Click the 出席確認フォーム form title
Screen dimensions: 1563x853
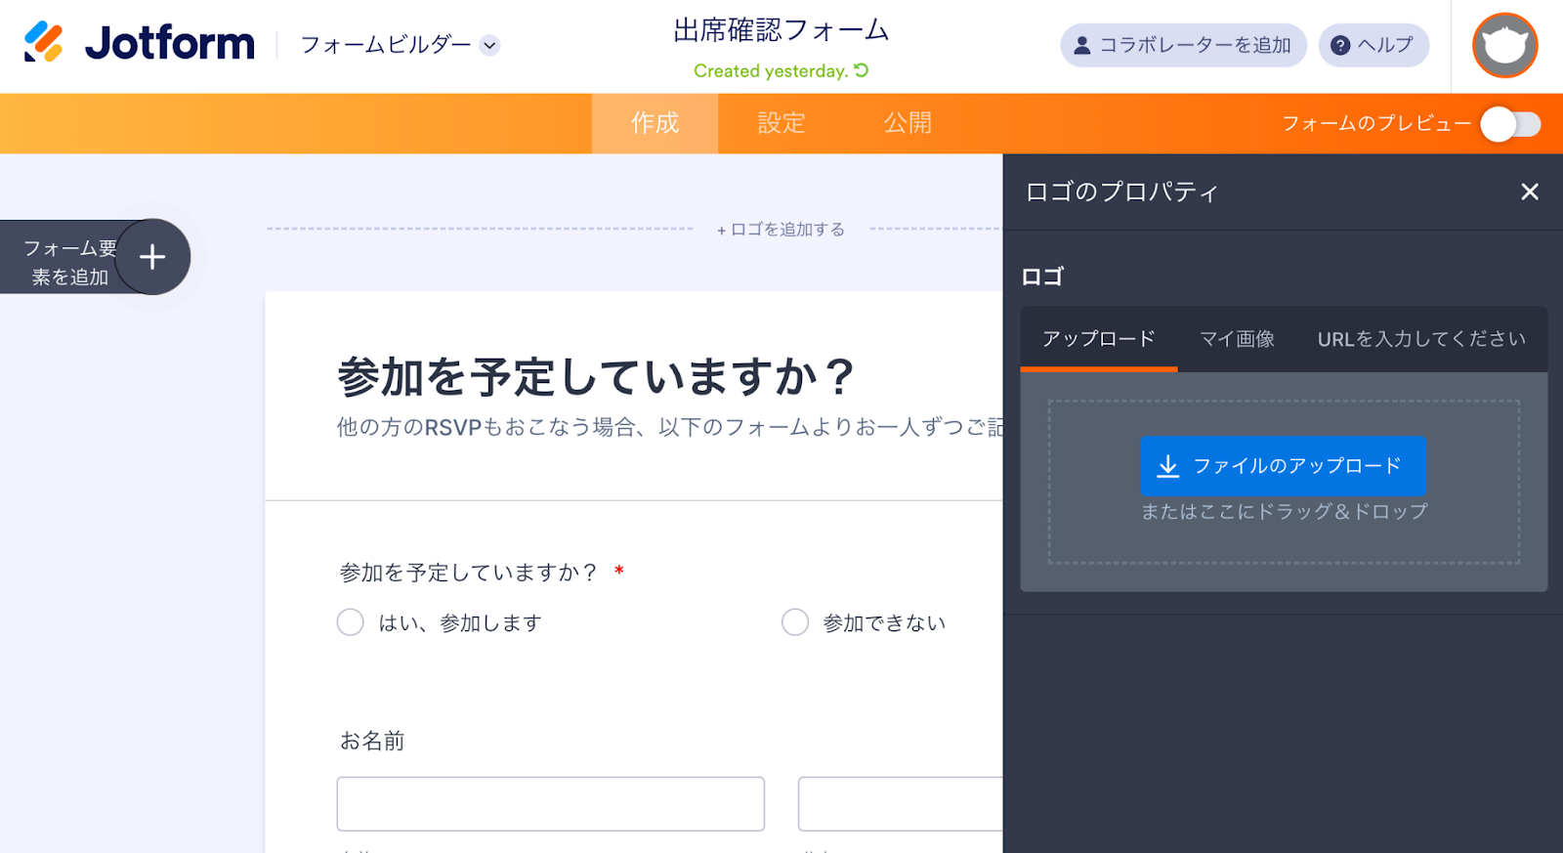point(781,30)
